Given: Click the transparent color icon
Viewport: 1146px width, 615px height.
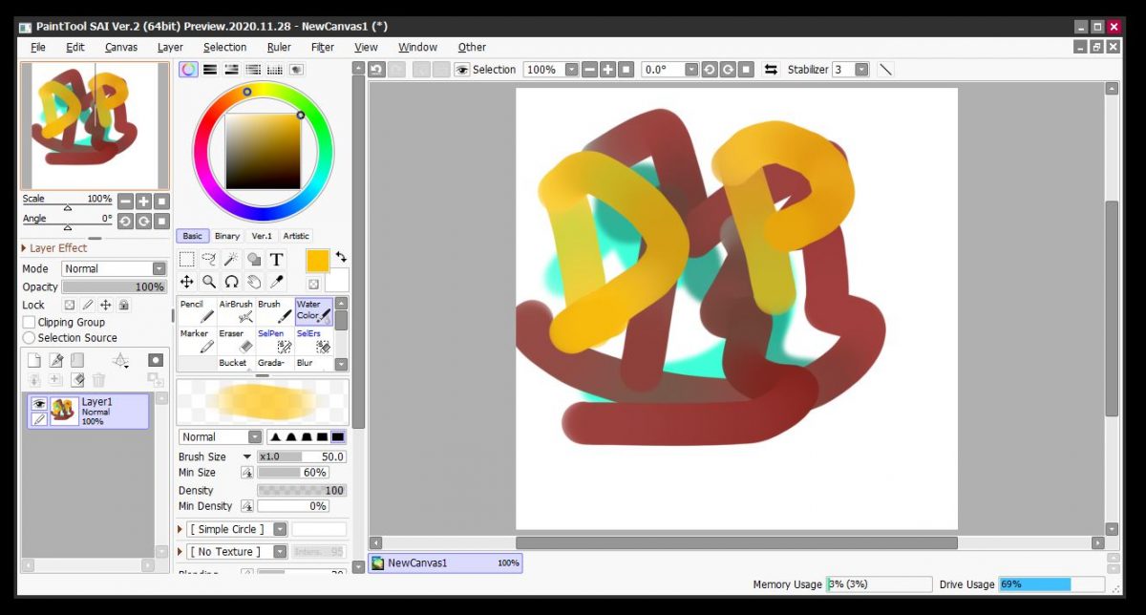Looking at the screenshot, I should click(x=313, y=284).
